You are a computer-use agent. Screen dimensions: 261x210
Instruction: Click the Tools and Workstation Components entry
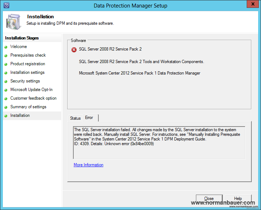point(142,62)
